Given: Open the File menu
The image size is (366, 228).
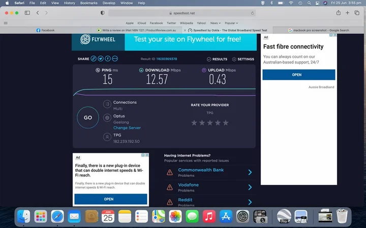Looking at the screenshot, I should click(32, 3).
